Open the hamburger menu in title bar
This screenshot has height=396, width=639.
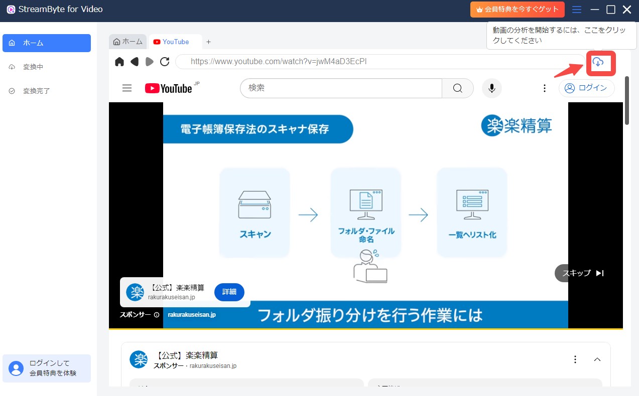(x=577, y=10)
